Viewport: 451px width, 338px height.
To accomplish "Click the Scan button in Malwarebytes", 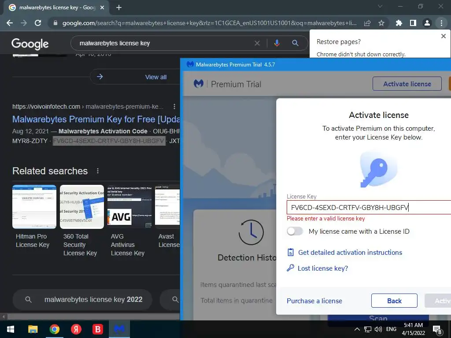I will point(378,318).
